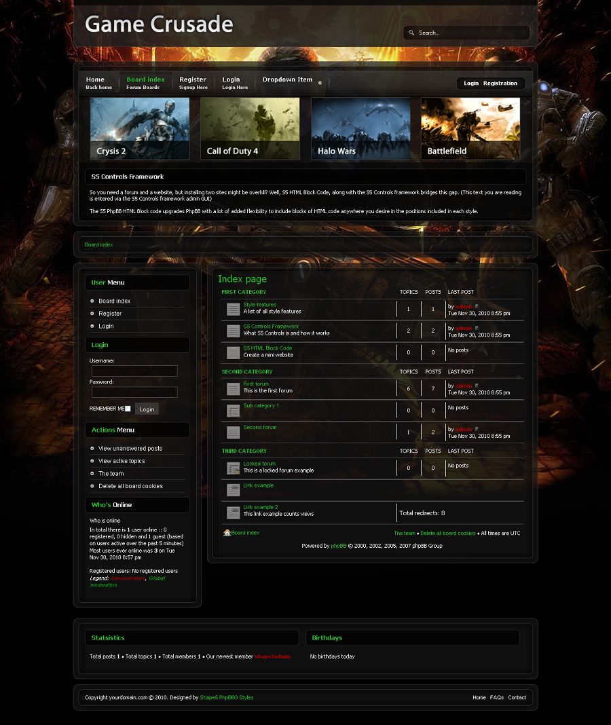Click the Locked forum example icon
Viewport: 611px width, 725px height.
(233, 468)
